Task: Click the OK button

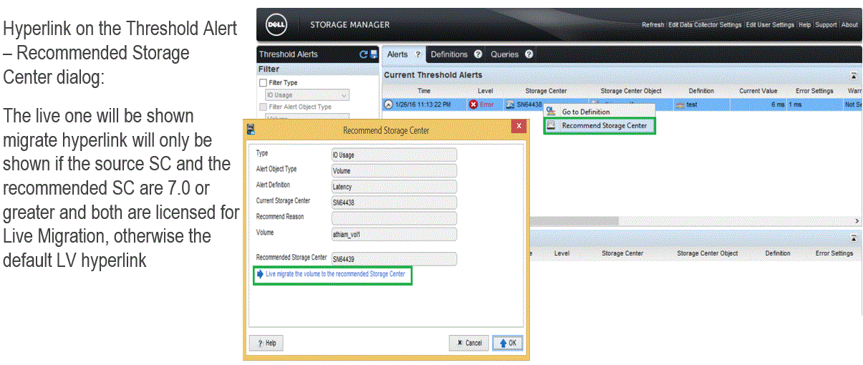Action: pos(508,343)
